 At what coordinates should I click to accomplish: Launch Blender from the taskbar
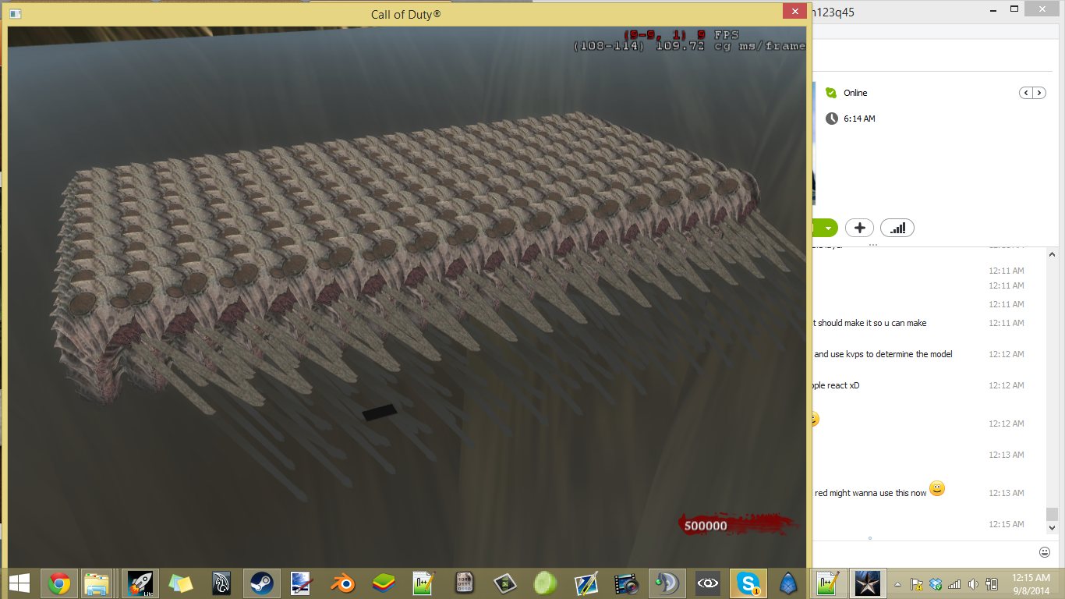[342, 583]
